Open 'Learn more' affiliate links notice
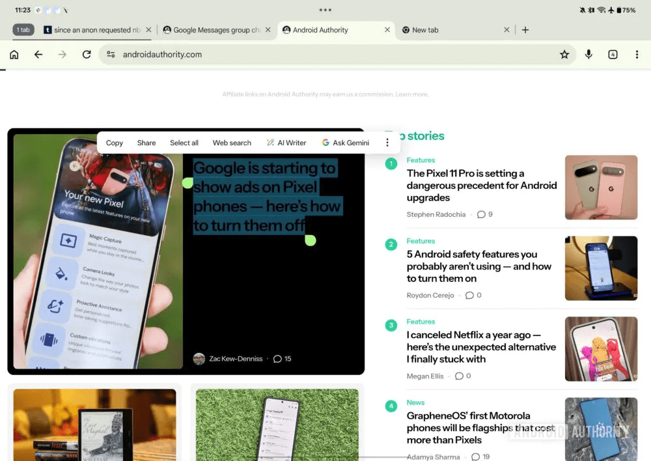 [x=411, y=94]
